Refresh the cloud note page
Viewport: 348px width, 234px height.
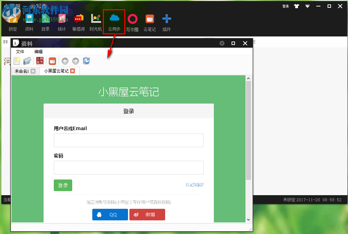(86, 61)
